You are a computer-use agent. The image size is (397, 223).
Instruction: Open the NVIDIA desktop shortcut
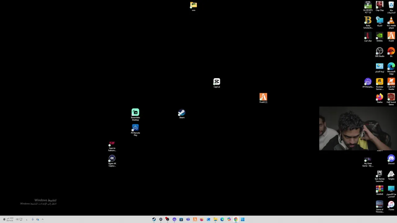[380, 37]
